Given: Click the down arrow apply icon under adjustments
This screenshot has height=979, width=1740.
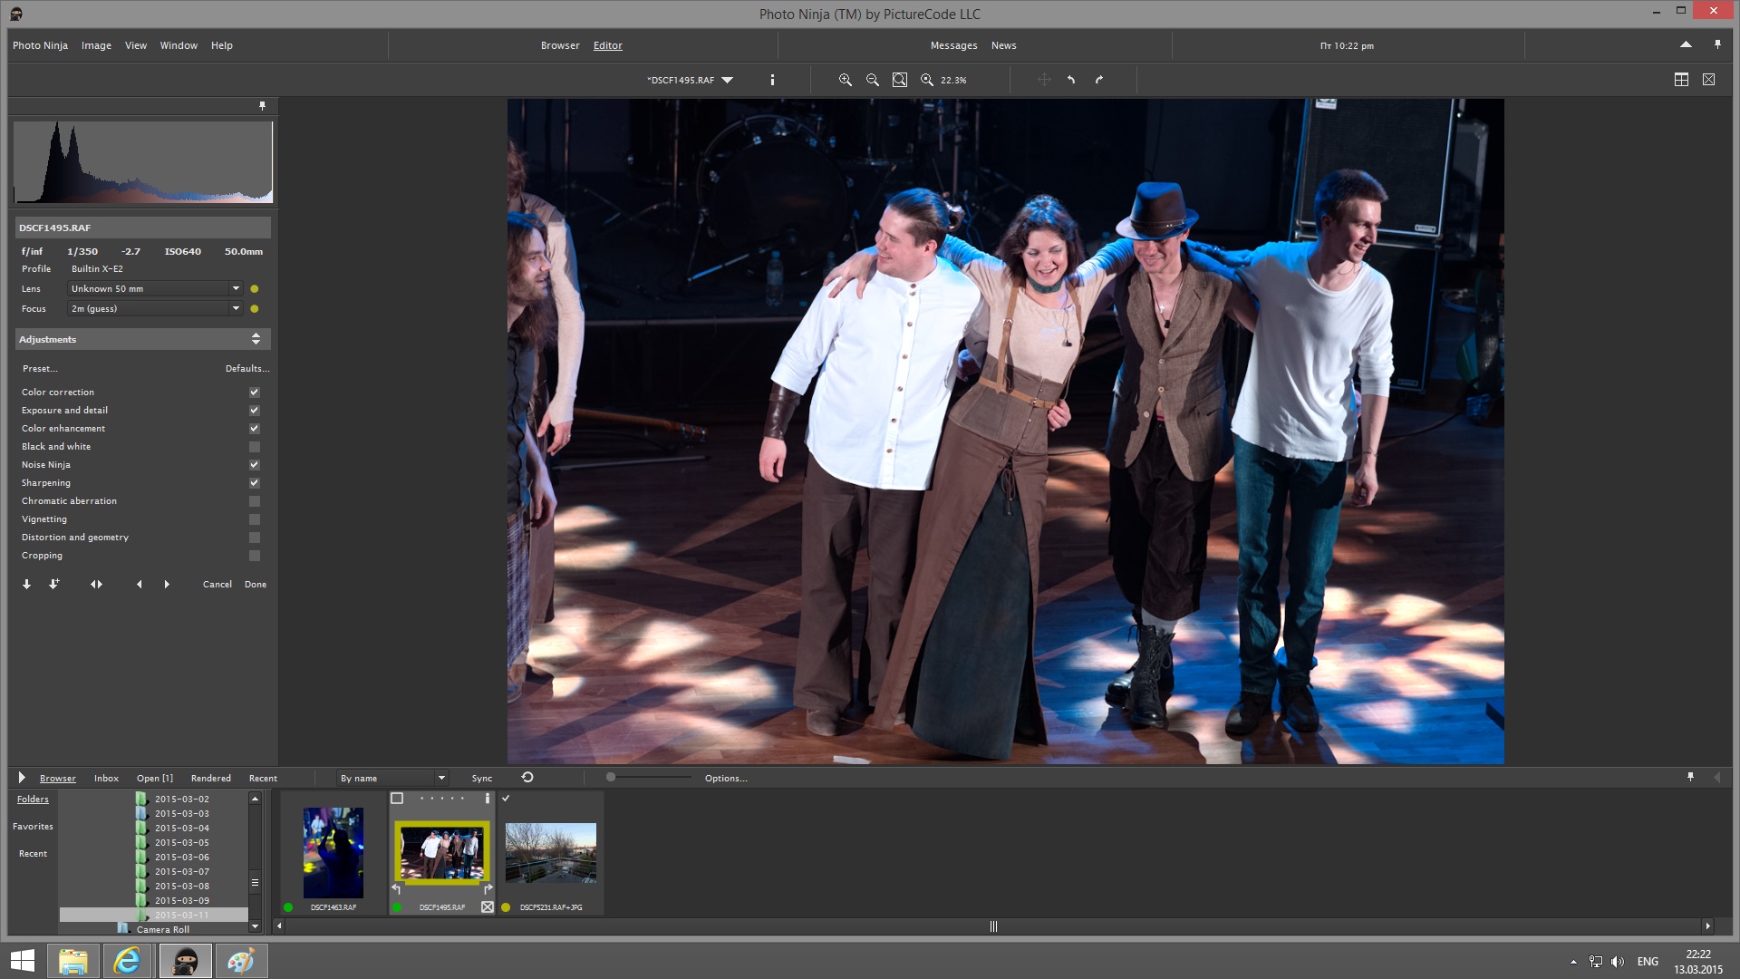Looking at the screenshot, I should click(26, 585).
